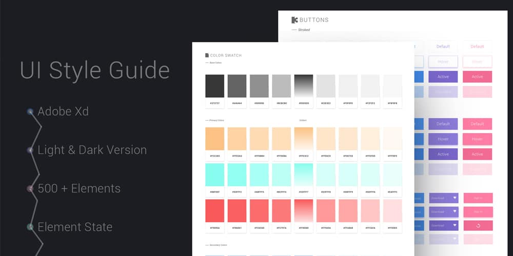The image size is (513, 256).
Task: Open the darkest purple Download dropdown
Action: pos(444,226)
